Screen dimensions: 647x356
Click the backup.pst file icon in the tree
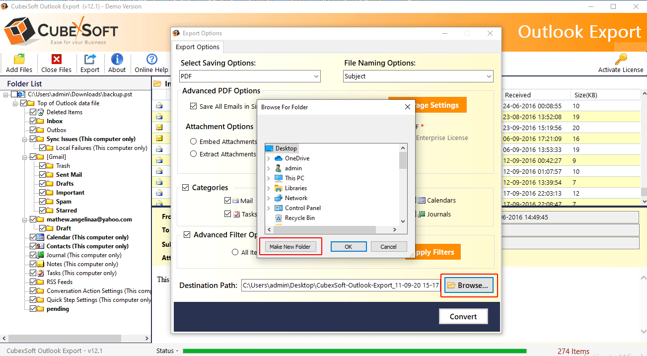tap(21, 94)
